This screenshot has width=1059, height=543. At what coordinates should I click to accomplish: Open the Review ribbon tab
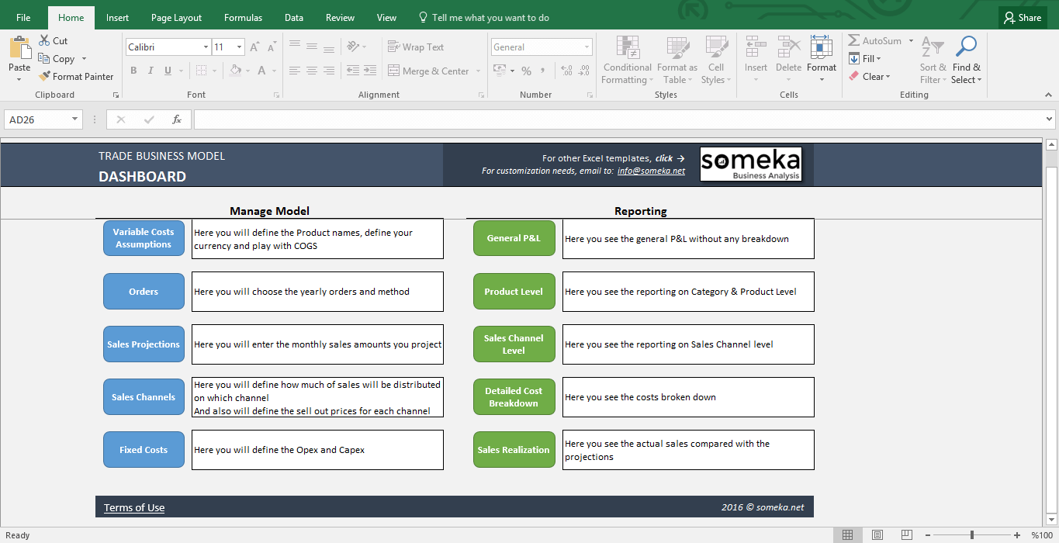tap(339, 16)
